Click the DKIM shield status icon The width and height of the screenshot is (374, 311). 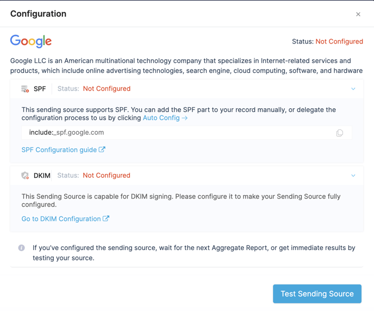pos(25,176)
